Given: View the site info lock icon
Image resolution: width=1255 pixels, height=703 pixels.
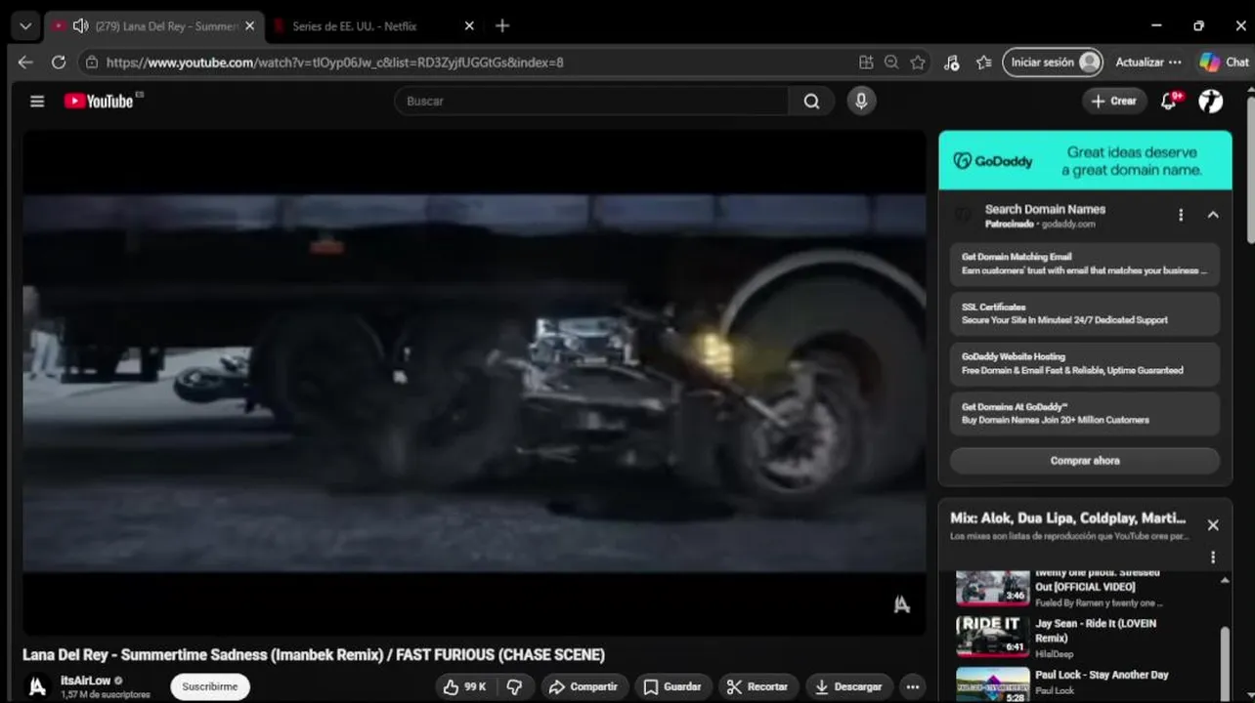Looking at the screenshot, I should (92, 62).
